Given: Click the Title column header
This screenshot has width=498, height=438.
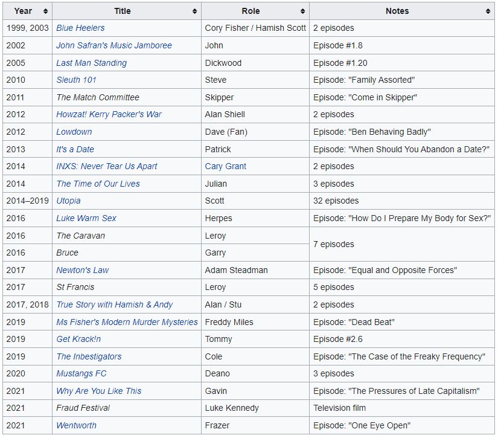Looking at the screenshot, I should (x=127, y=11).
